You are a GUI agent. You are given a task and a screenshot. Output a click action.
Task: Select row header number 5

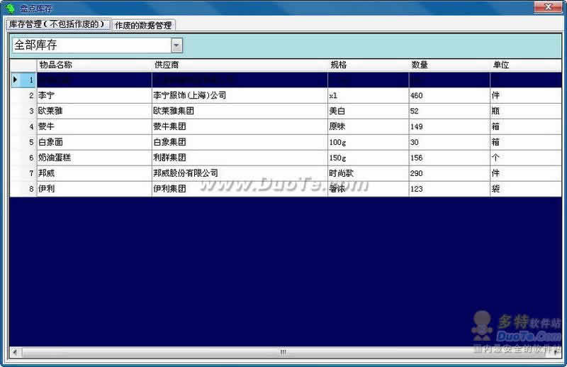pyautogui.click(x=23, y=142)
